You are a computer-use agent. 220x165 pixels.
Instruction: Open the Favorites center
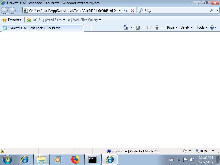[x=12, y=20]
